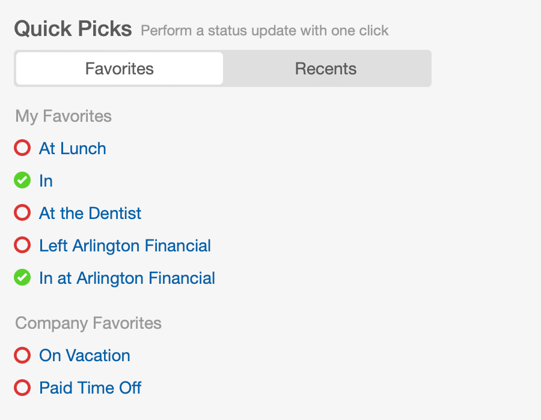This screenshot has height=420, width=541.
Task: Select the red circle icon for On Vacation
Action: [x=22, y=355]
